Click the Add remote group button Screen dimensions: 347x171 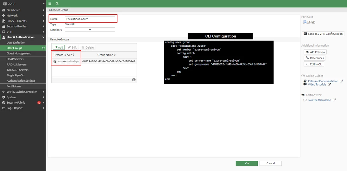coord(59,47)
